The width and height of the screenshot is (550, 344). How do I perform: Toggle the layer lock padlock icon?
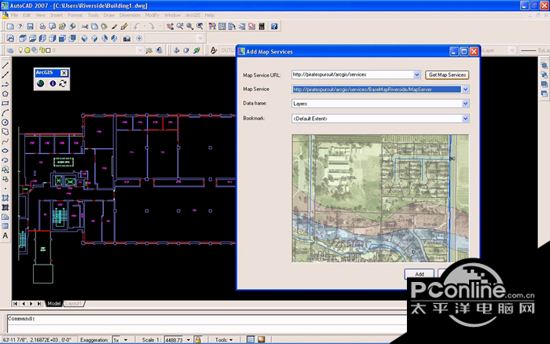tap(42, 50)
